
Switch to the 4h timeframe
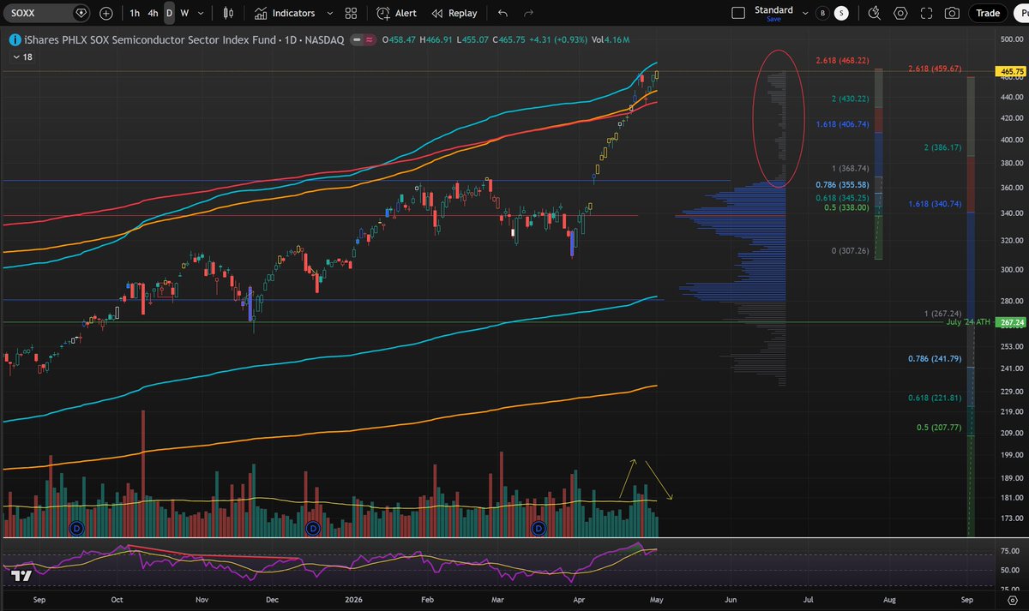click(x=153, y=14)
